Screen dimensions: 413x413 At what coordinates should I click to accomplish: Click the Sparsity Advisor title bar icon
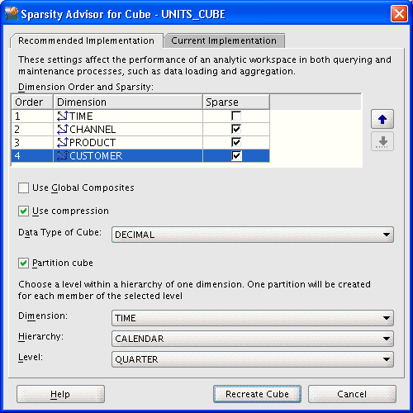[12, 14]
